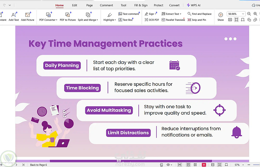
Task: Toggle fit page in ribbon
Action: (236, 20)
